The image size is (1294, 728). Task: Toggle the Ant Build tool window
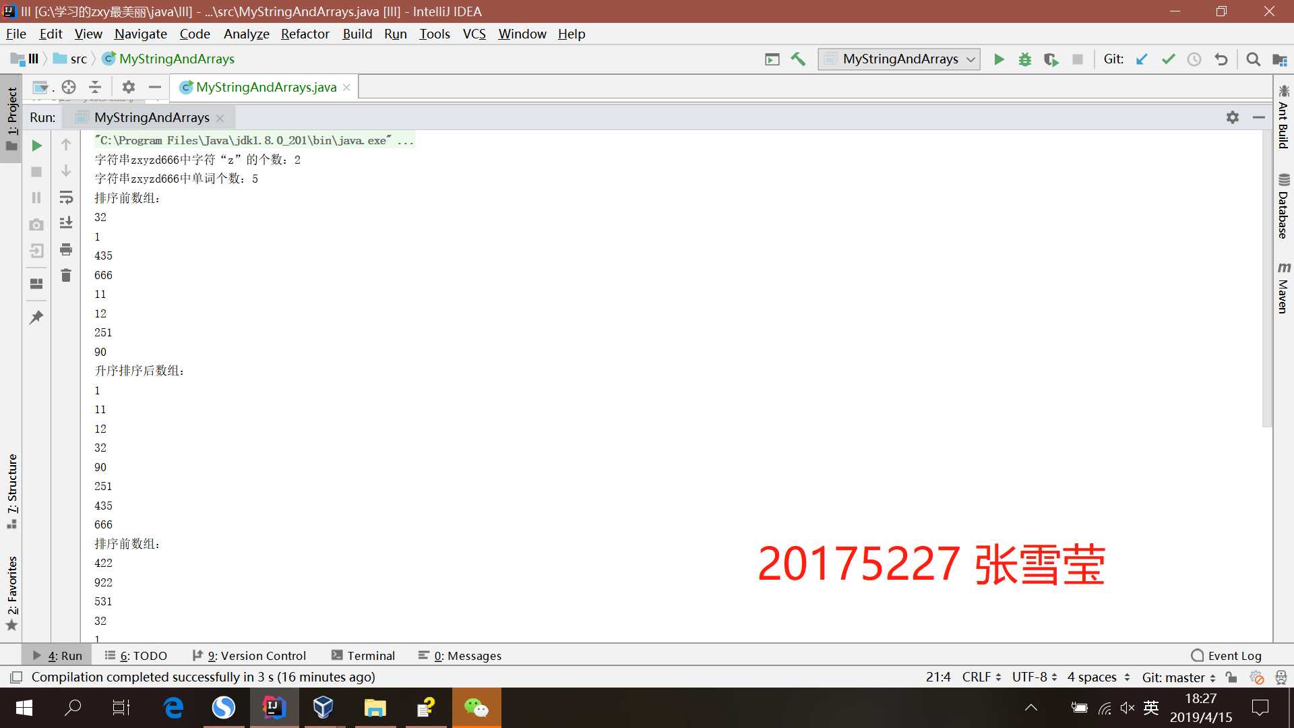[1283, 116]
